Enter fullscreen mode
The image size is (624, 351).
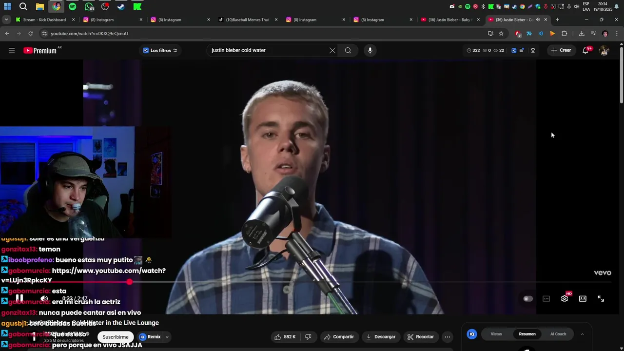tap(601, 299)
